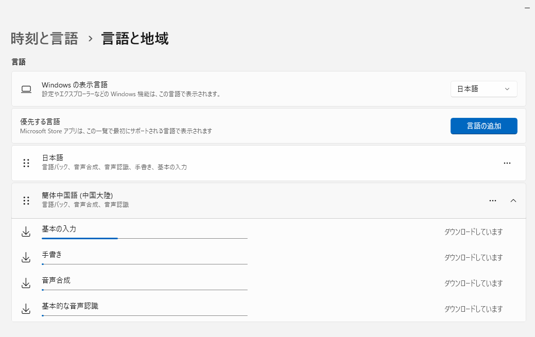Click the download icon beside 基本的な音声認識
The height and width of the screenshot is (337, 535).
pos(26,309)
